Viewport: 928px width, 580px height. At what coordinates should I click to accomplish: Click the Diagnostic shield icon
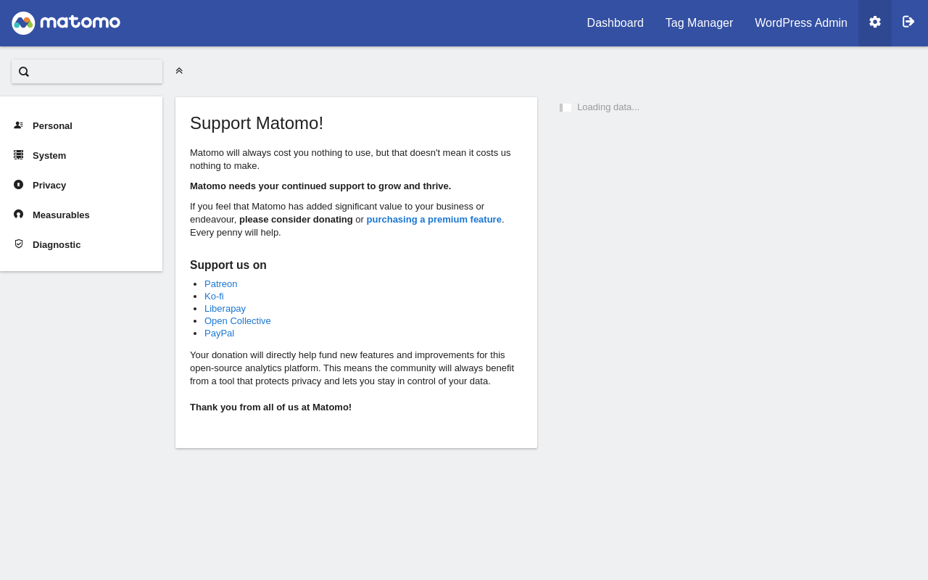(18, 244)
